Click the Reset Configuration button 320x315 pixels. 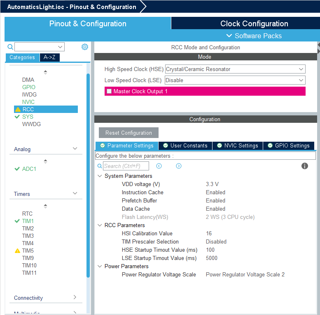128,133
